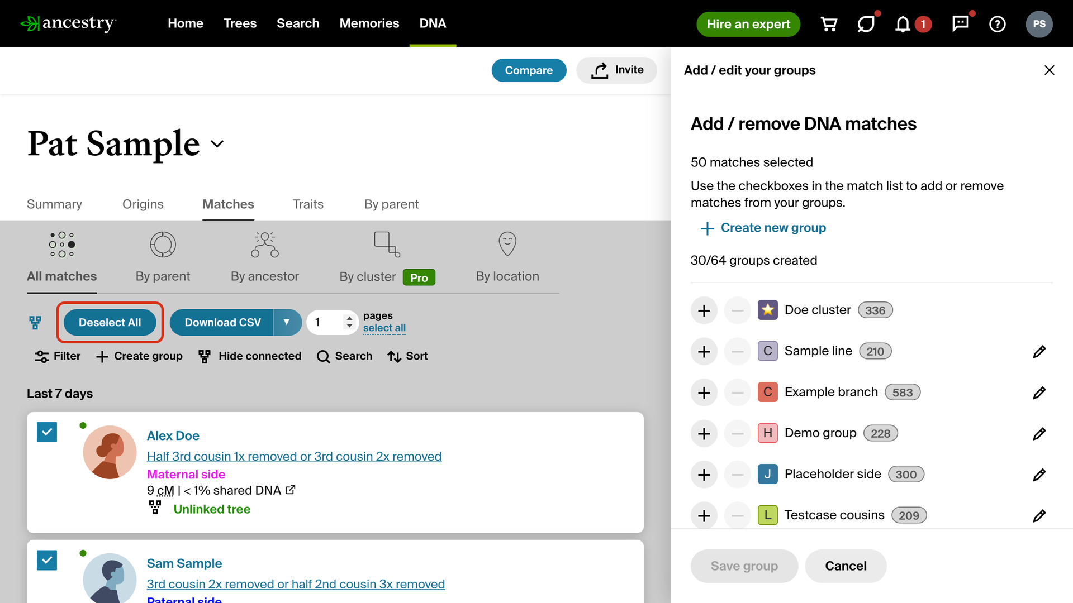The width and height of the screenshot is (1073, 603).
Task: Edit the Example branch group
Action: [x=1039, y=393]
